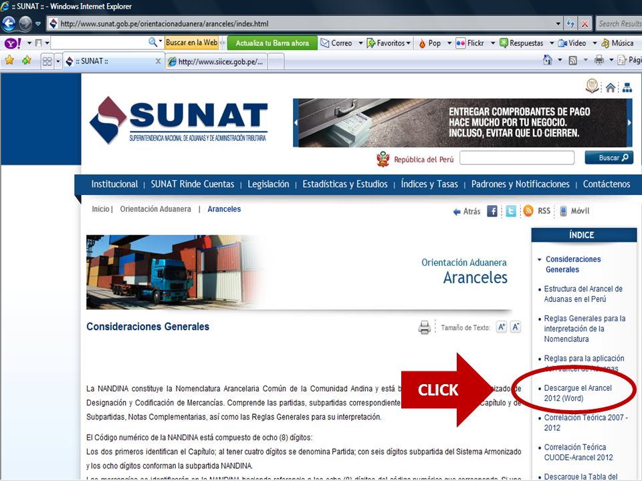Open Estructura del Arancel de Aduanas link
642x481 pixels.
coord(583,294)
